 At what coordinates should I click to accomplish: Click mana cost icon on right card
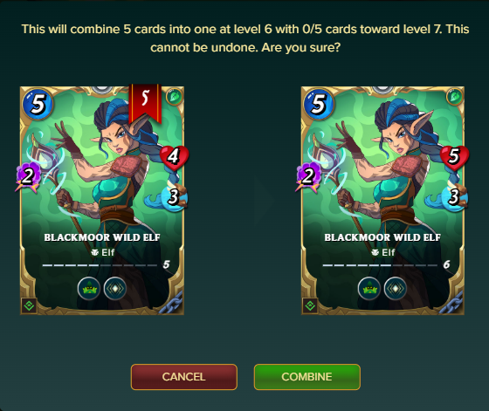point(319,104)
